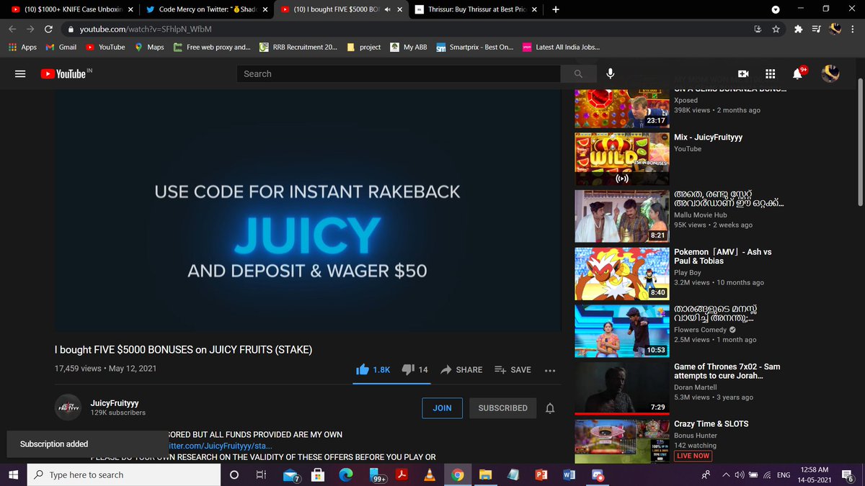The width and height of the screenshot is (865, 486).
Task: Open the clock showing 12:58 AM
Action: coord(816,475)
